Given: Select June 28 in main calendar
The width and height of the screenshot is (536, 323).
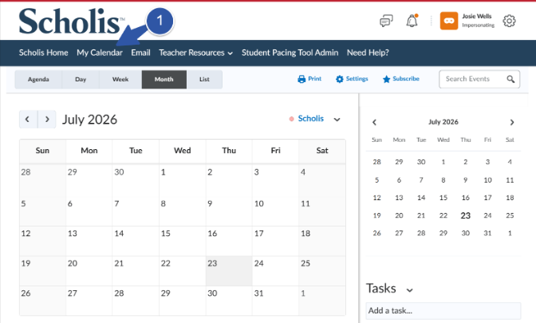Looking at the screenshot, I should (42, 179).
